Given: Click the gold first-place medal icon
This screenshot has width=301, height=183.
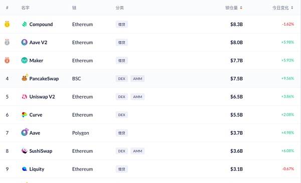Looking at the screenshot, I should tap(7, 24).
